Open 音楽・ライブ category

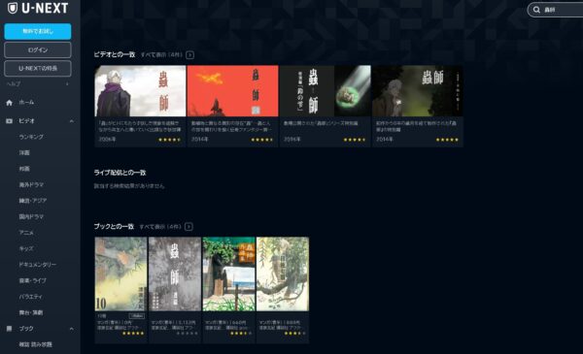coord(33,281)
